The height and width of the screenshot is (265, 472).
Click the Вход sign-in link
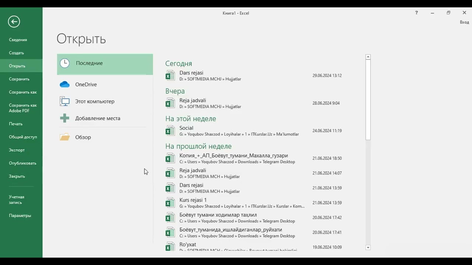coord(464,22)
